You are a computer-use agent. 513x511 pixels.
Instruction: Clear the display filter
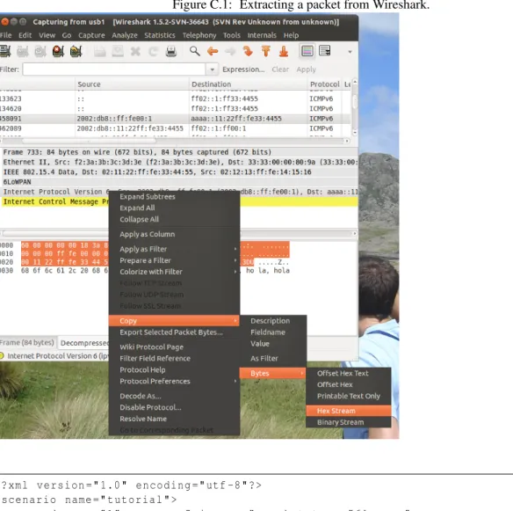point(280,69)
